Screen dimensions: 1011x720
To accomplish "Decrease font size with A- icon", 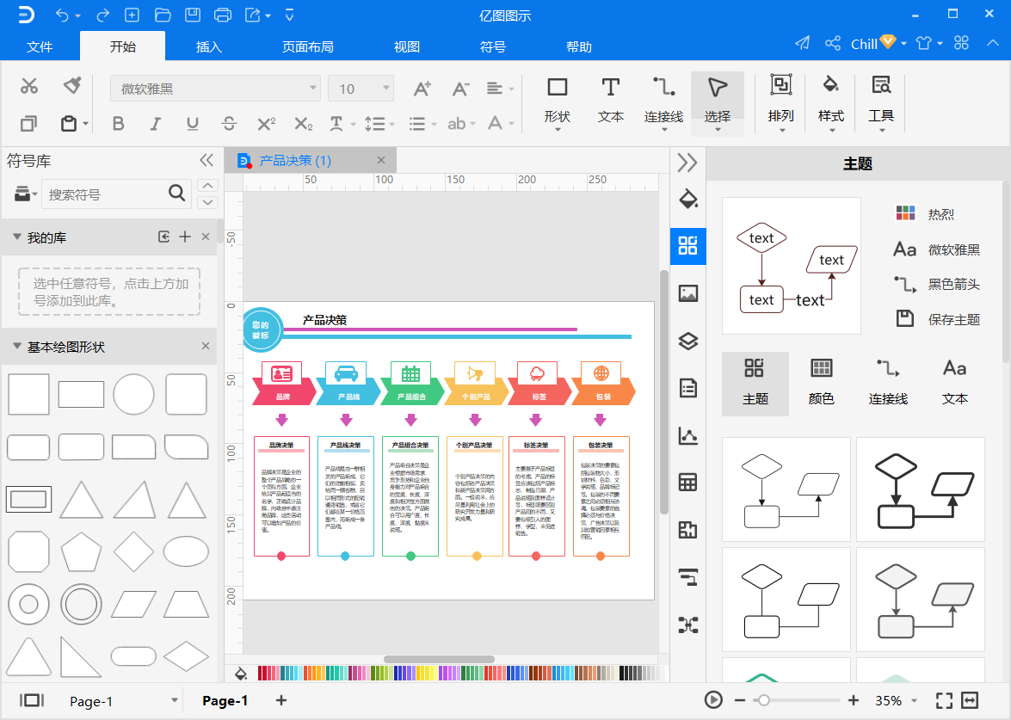I will pyautogui.click(x=460, y=89).
